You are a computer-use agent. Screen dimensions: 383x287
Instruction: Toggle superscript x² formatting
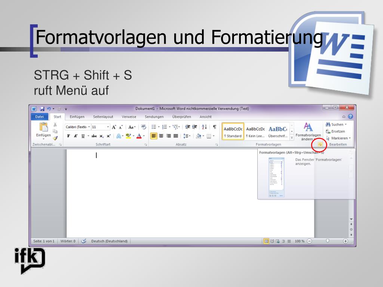[x=109, y=136]
